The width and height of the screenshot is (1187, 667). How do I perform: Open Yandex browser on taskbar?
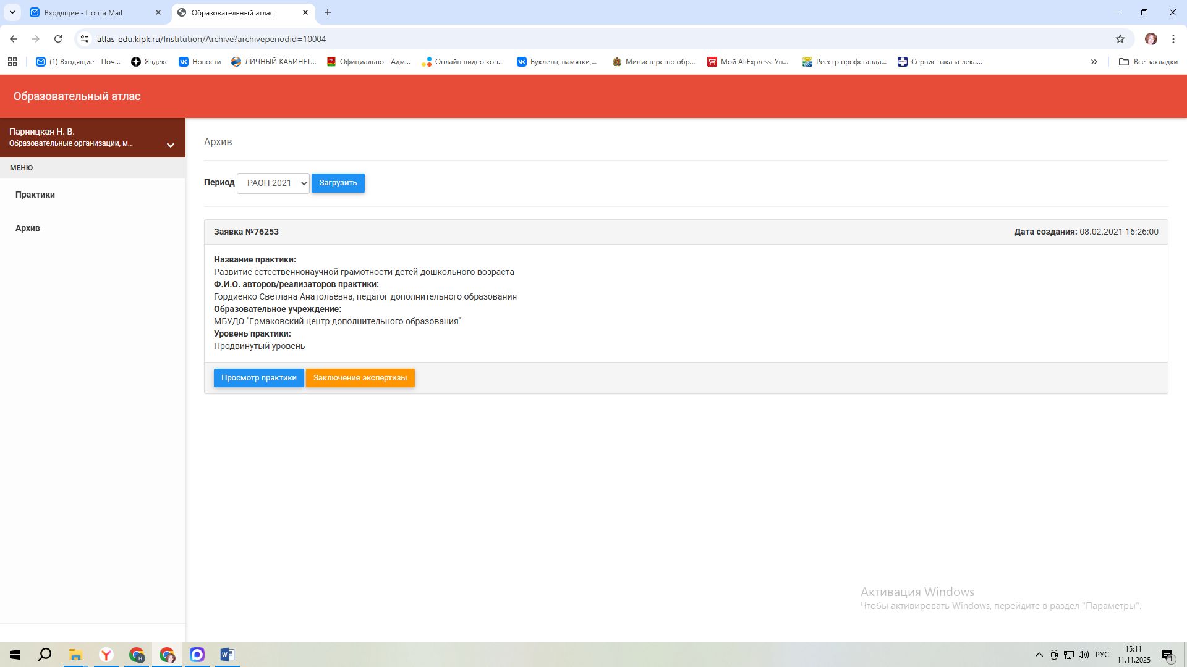106,655
